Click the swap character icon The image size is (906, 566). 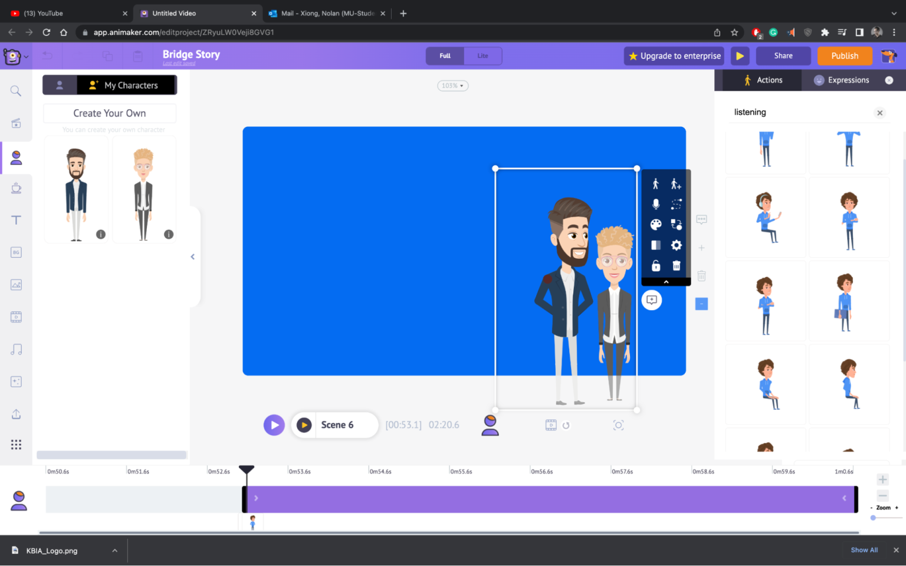pos(676,225)
